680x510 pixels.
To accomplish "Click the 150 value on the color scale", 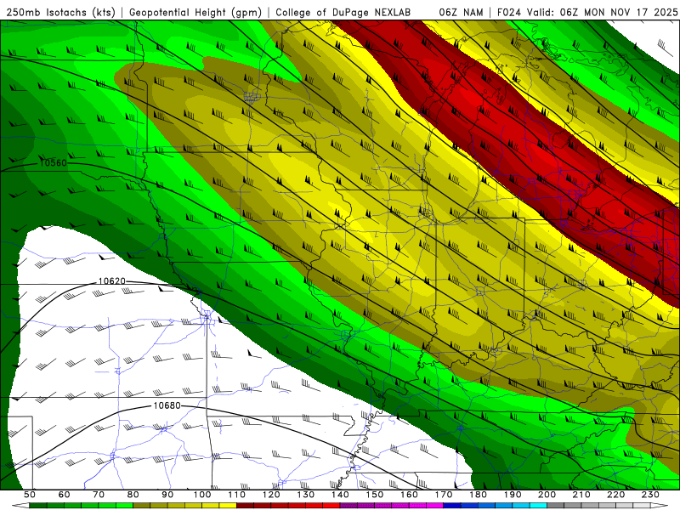I will click(374, 495).
